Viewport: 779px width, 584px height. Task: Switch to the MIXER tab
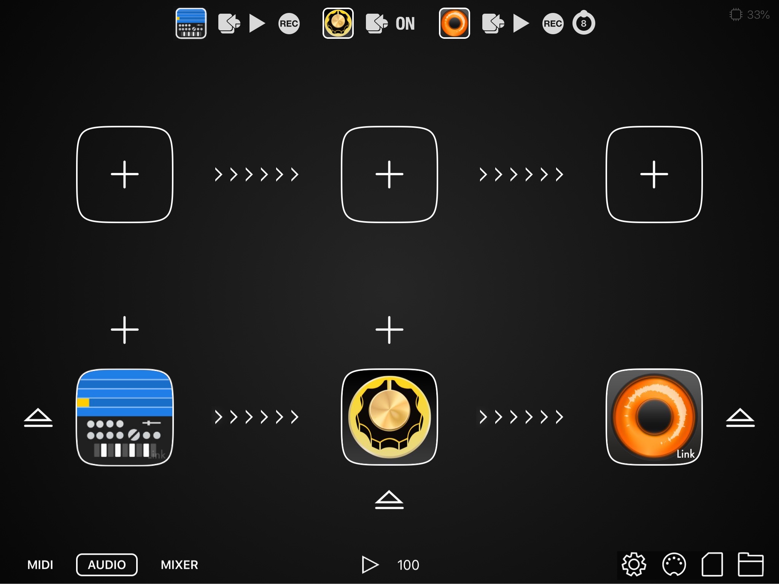click(x=180, y=565)
